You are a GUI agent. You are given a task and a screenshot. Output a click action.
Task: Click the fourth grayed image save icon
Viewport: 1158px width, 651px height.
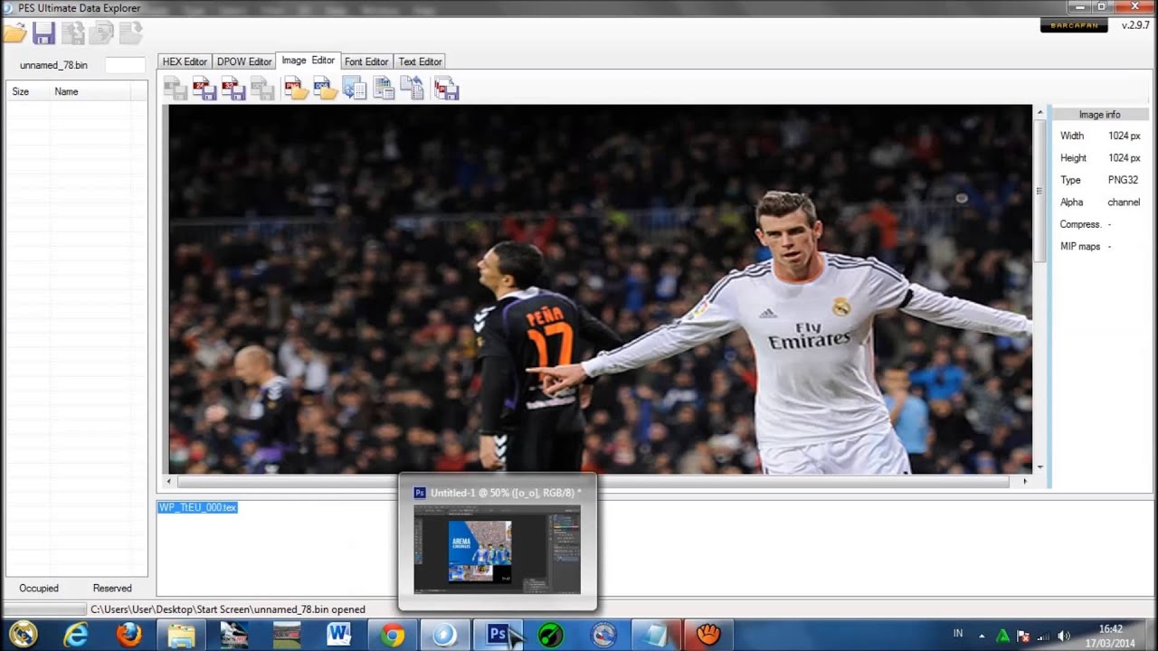pos(262,88)
